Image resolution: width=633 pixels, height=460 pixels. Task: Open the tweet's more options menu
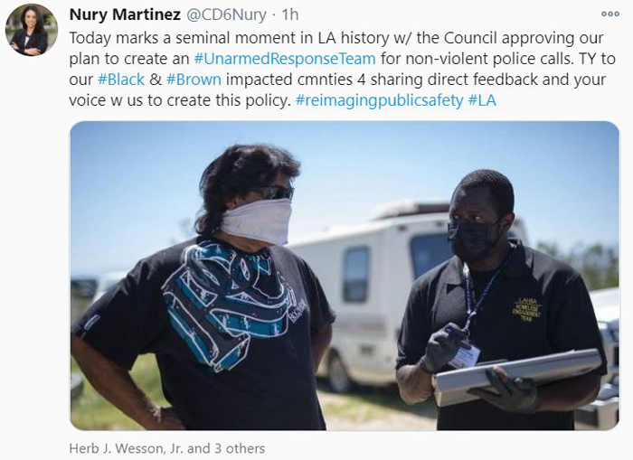(610, 14)
